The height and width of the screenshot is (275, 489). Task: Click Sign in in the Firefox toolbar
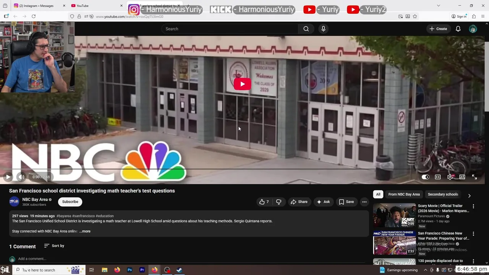click(x=459, y=16)
